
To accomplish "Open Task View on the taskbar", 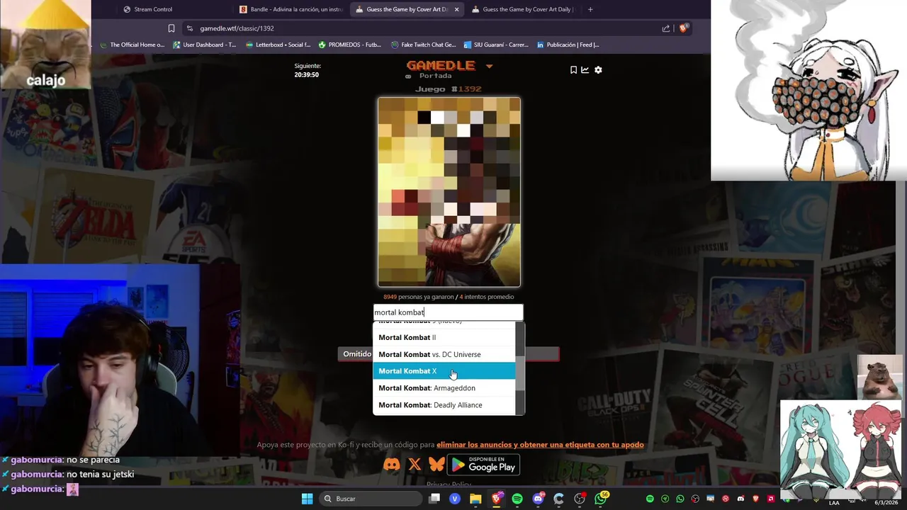I will [434, 499].
